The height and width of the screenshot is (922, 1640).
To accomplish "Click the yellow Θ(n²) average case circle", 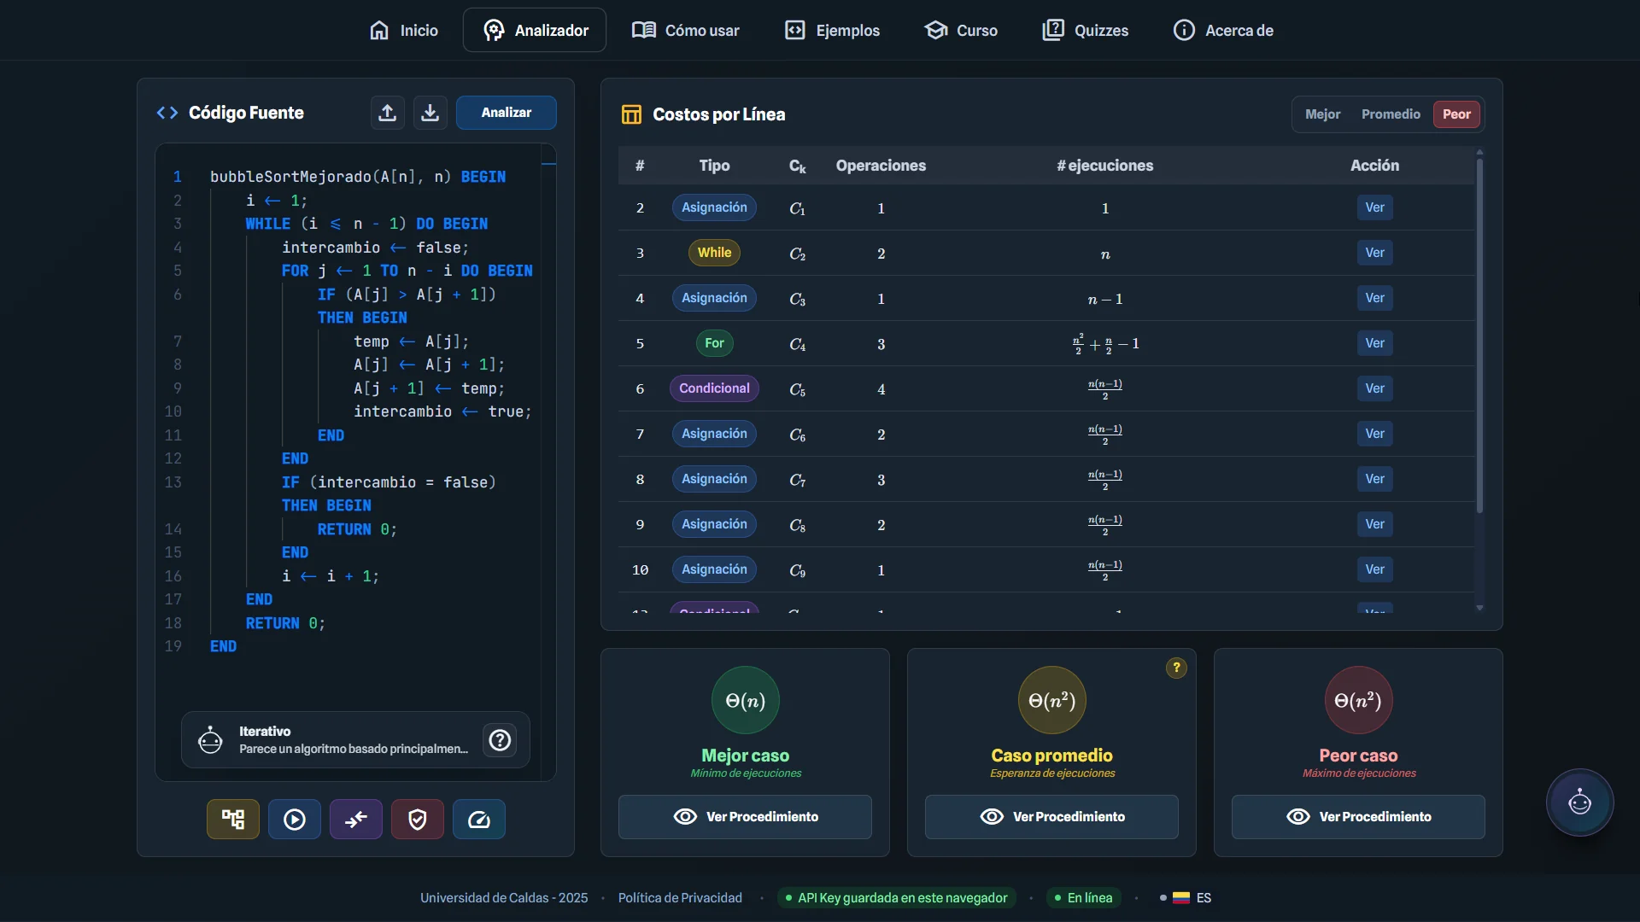I will (1051, 700).
